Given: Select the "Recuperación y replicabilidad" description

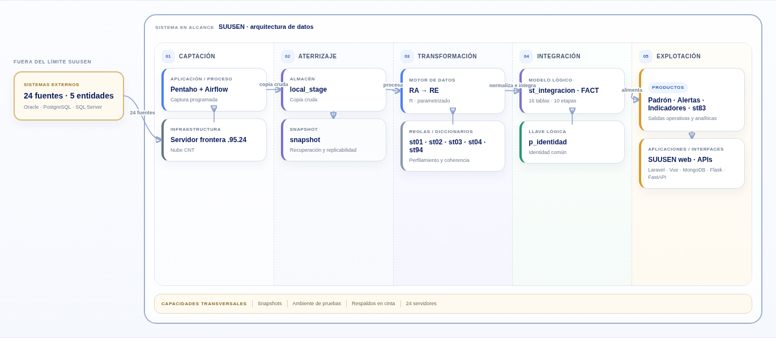Looking at the screenshot, I should click(323, 150).
